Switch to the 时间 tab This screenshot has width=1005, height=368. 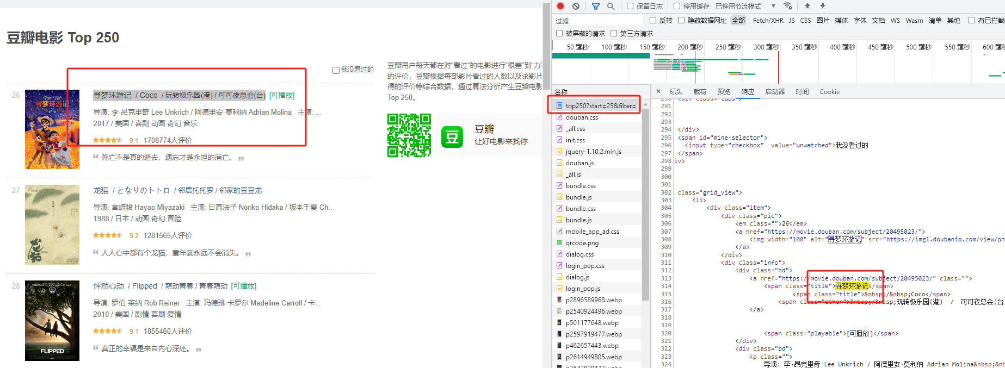[x=802, y=92]
